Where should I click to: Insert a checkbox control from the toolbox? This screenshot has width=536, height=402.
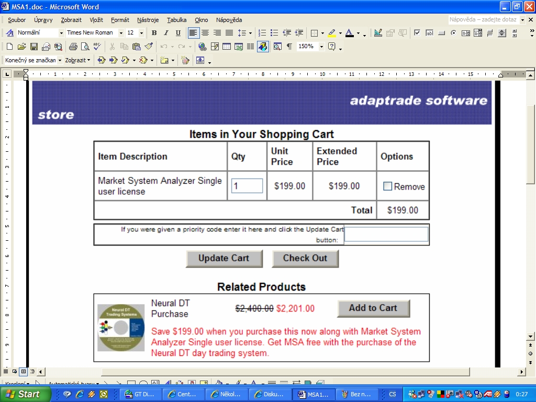click(x=417, y=33)
